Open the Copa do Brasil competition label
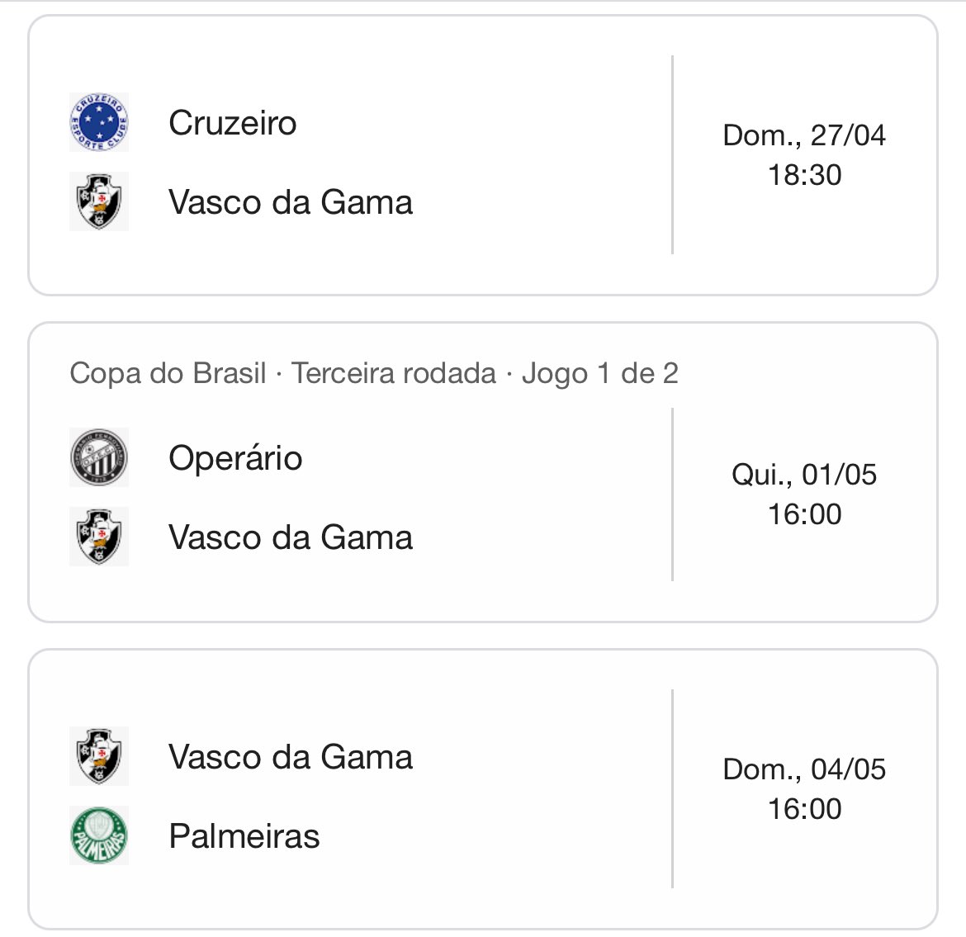 168,373
